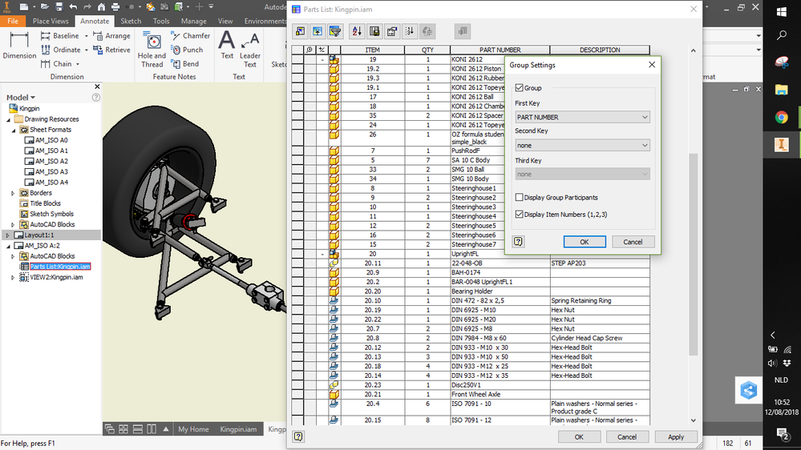Image resolution: width=801 pixels, height=450 pixels.
Task: Open Windows Start menu
Action: [782, 11]
